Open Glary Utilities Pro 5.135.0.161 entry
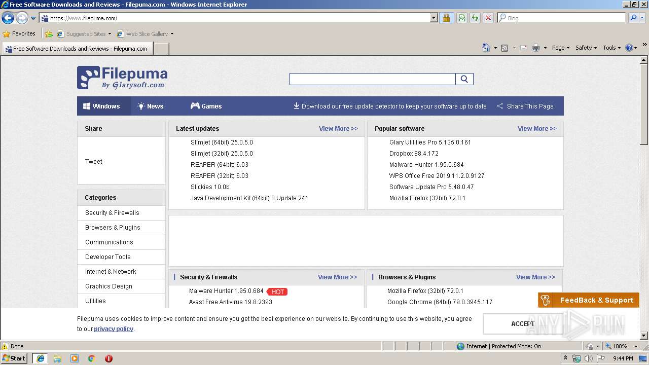The height and width of the screenshot is (365, 649). pyautogui.click(x=430, y=142)
